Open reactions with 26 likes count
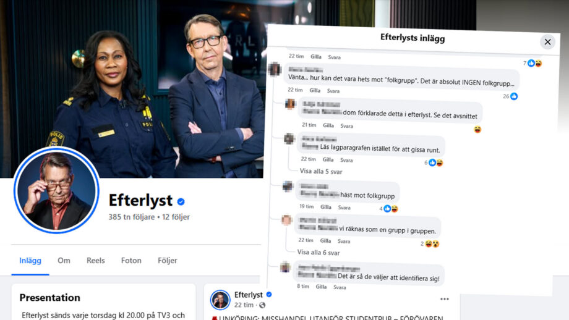Image resolution: width=569 pixels, height=320 pixels. point(510,96)
